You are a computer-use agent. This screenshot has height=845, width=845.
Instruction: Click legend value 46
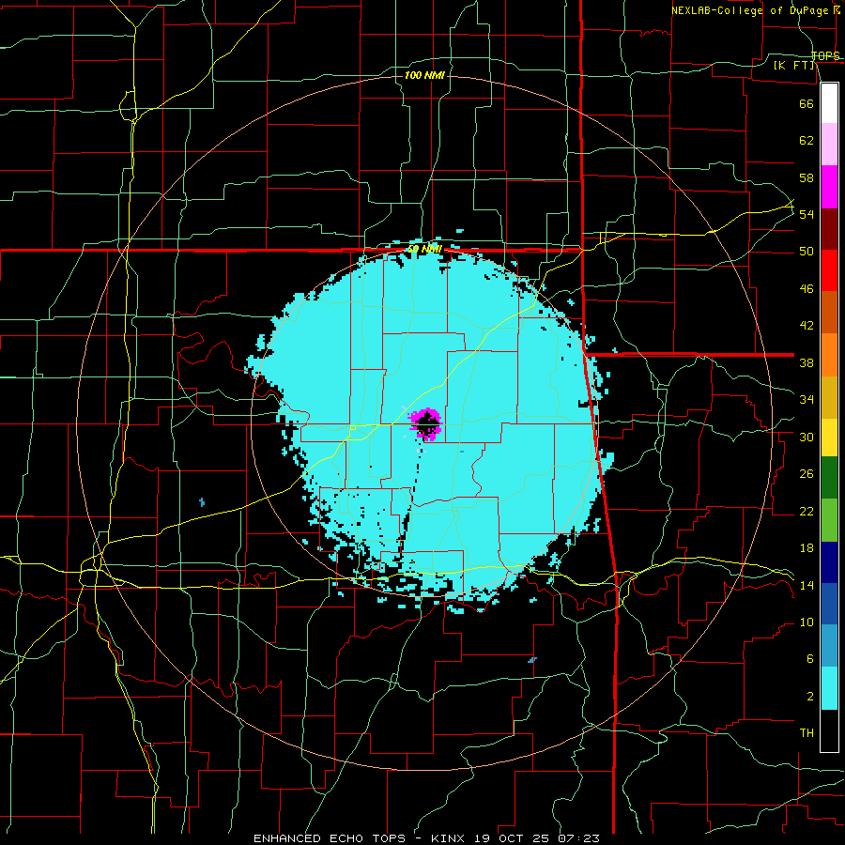(807, 289)
